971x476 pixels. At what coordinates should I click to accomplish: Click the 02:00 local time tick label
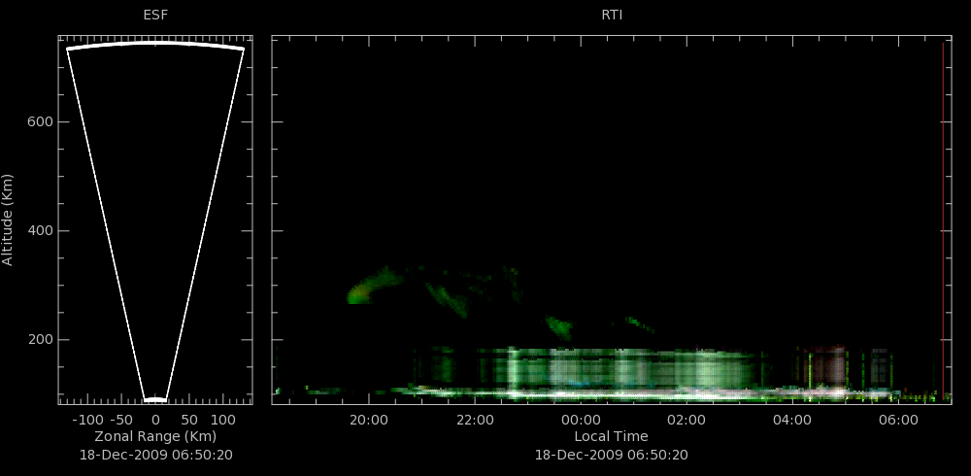pyautogui.click(x=686, y=421)
